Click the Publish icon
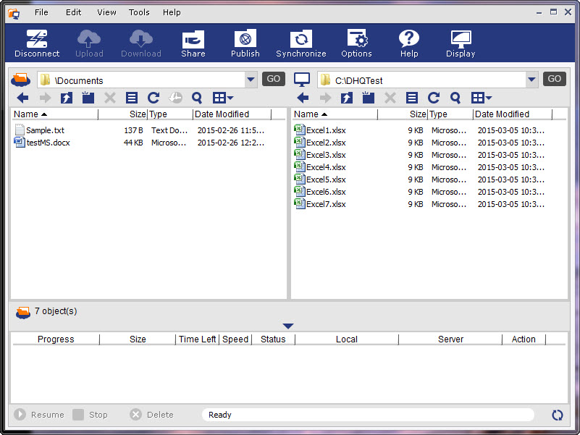The height and width of the screenshot is (435, 580). 245,43
